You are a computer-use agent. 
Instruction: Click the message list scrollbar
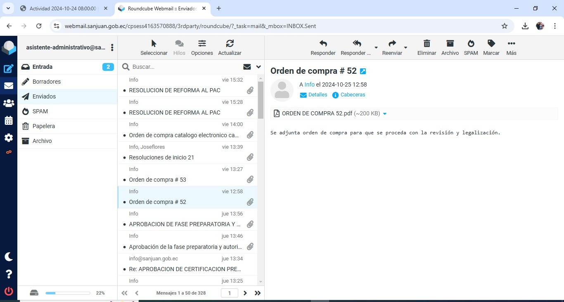pyautogui.click(x=261, y=100)
